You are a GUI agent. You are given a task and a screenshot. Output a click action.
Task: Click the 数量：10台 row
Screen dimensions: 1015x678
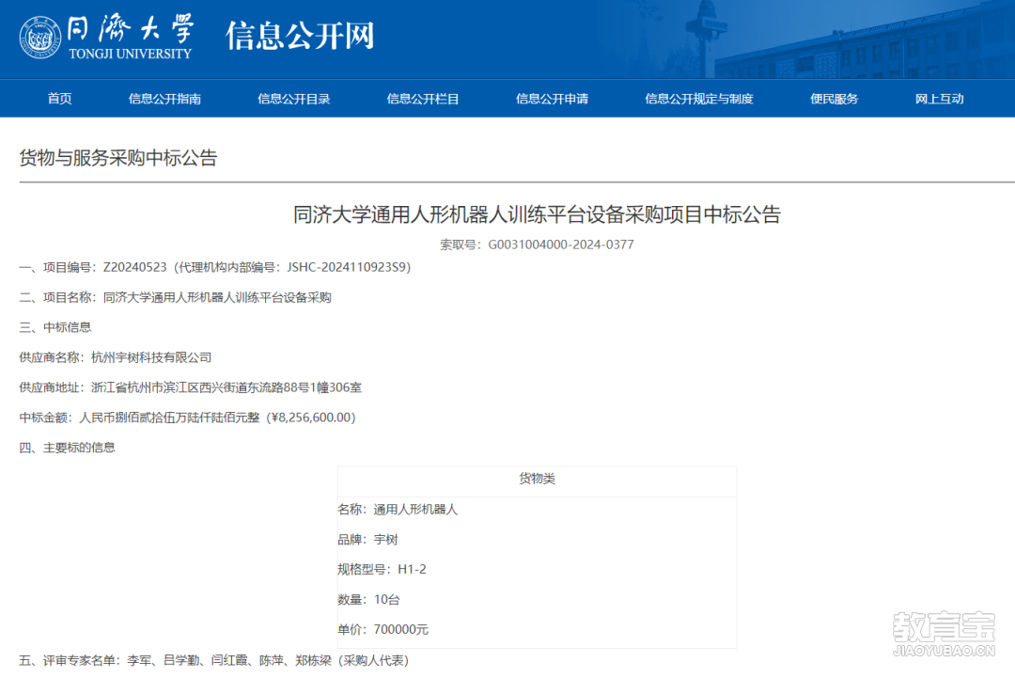pyautogui.click(x=368, y=599)
